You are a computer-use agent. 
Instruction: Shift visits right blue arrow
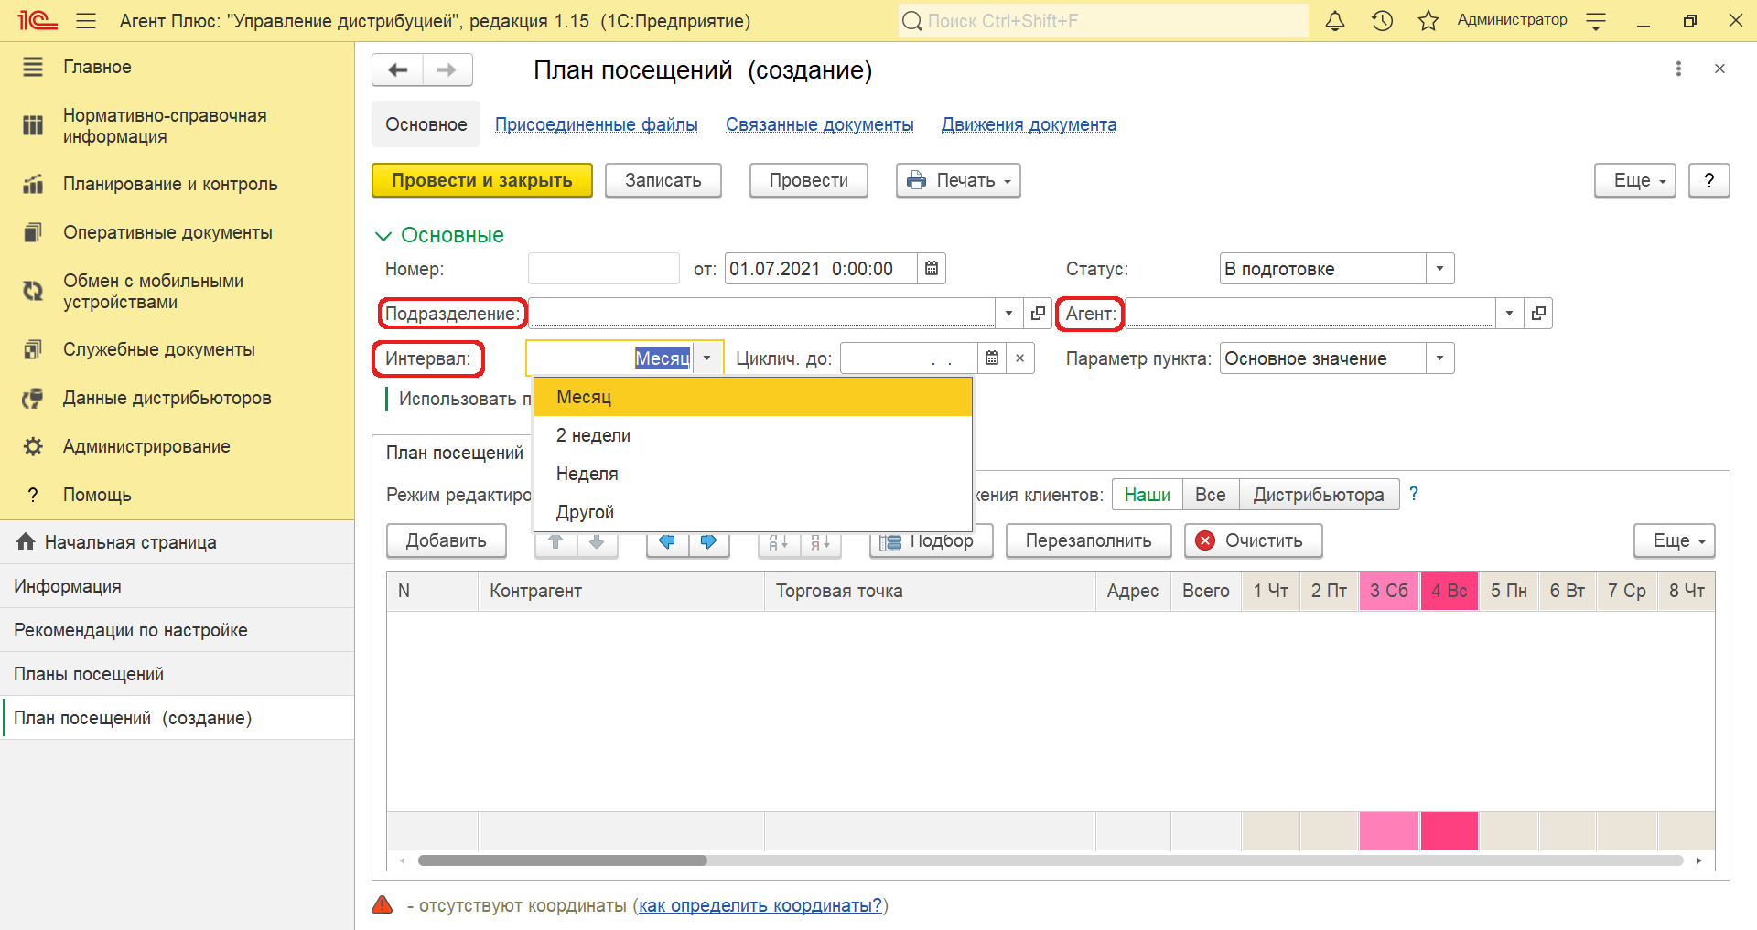point(708,541)
